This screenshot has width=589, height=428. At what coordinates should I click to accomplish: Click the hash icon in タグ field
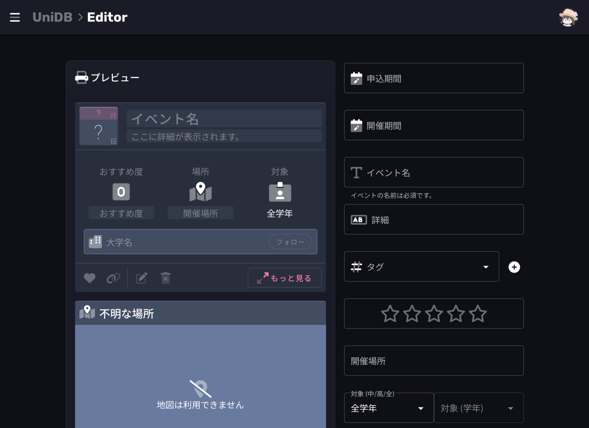click(356, 267)
